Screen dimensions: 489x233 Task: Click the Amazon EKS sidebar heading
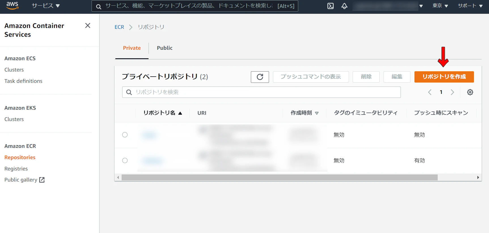[20, 108]
